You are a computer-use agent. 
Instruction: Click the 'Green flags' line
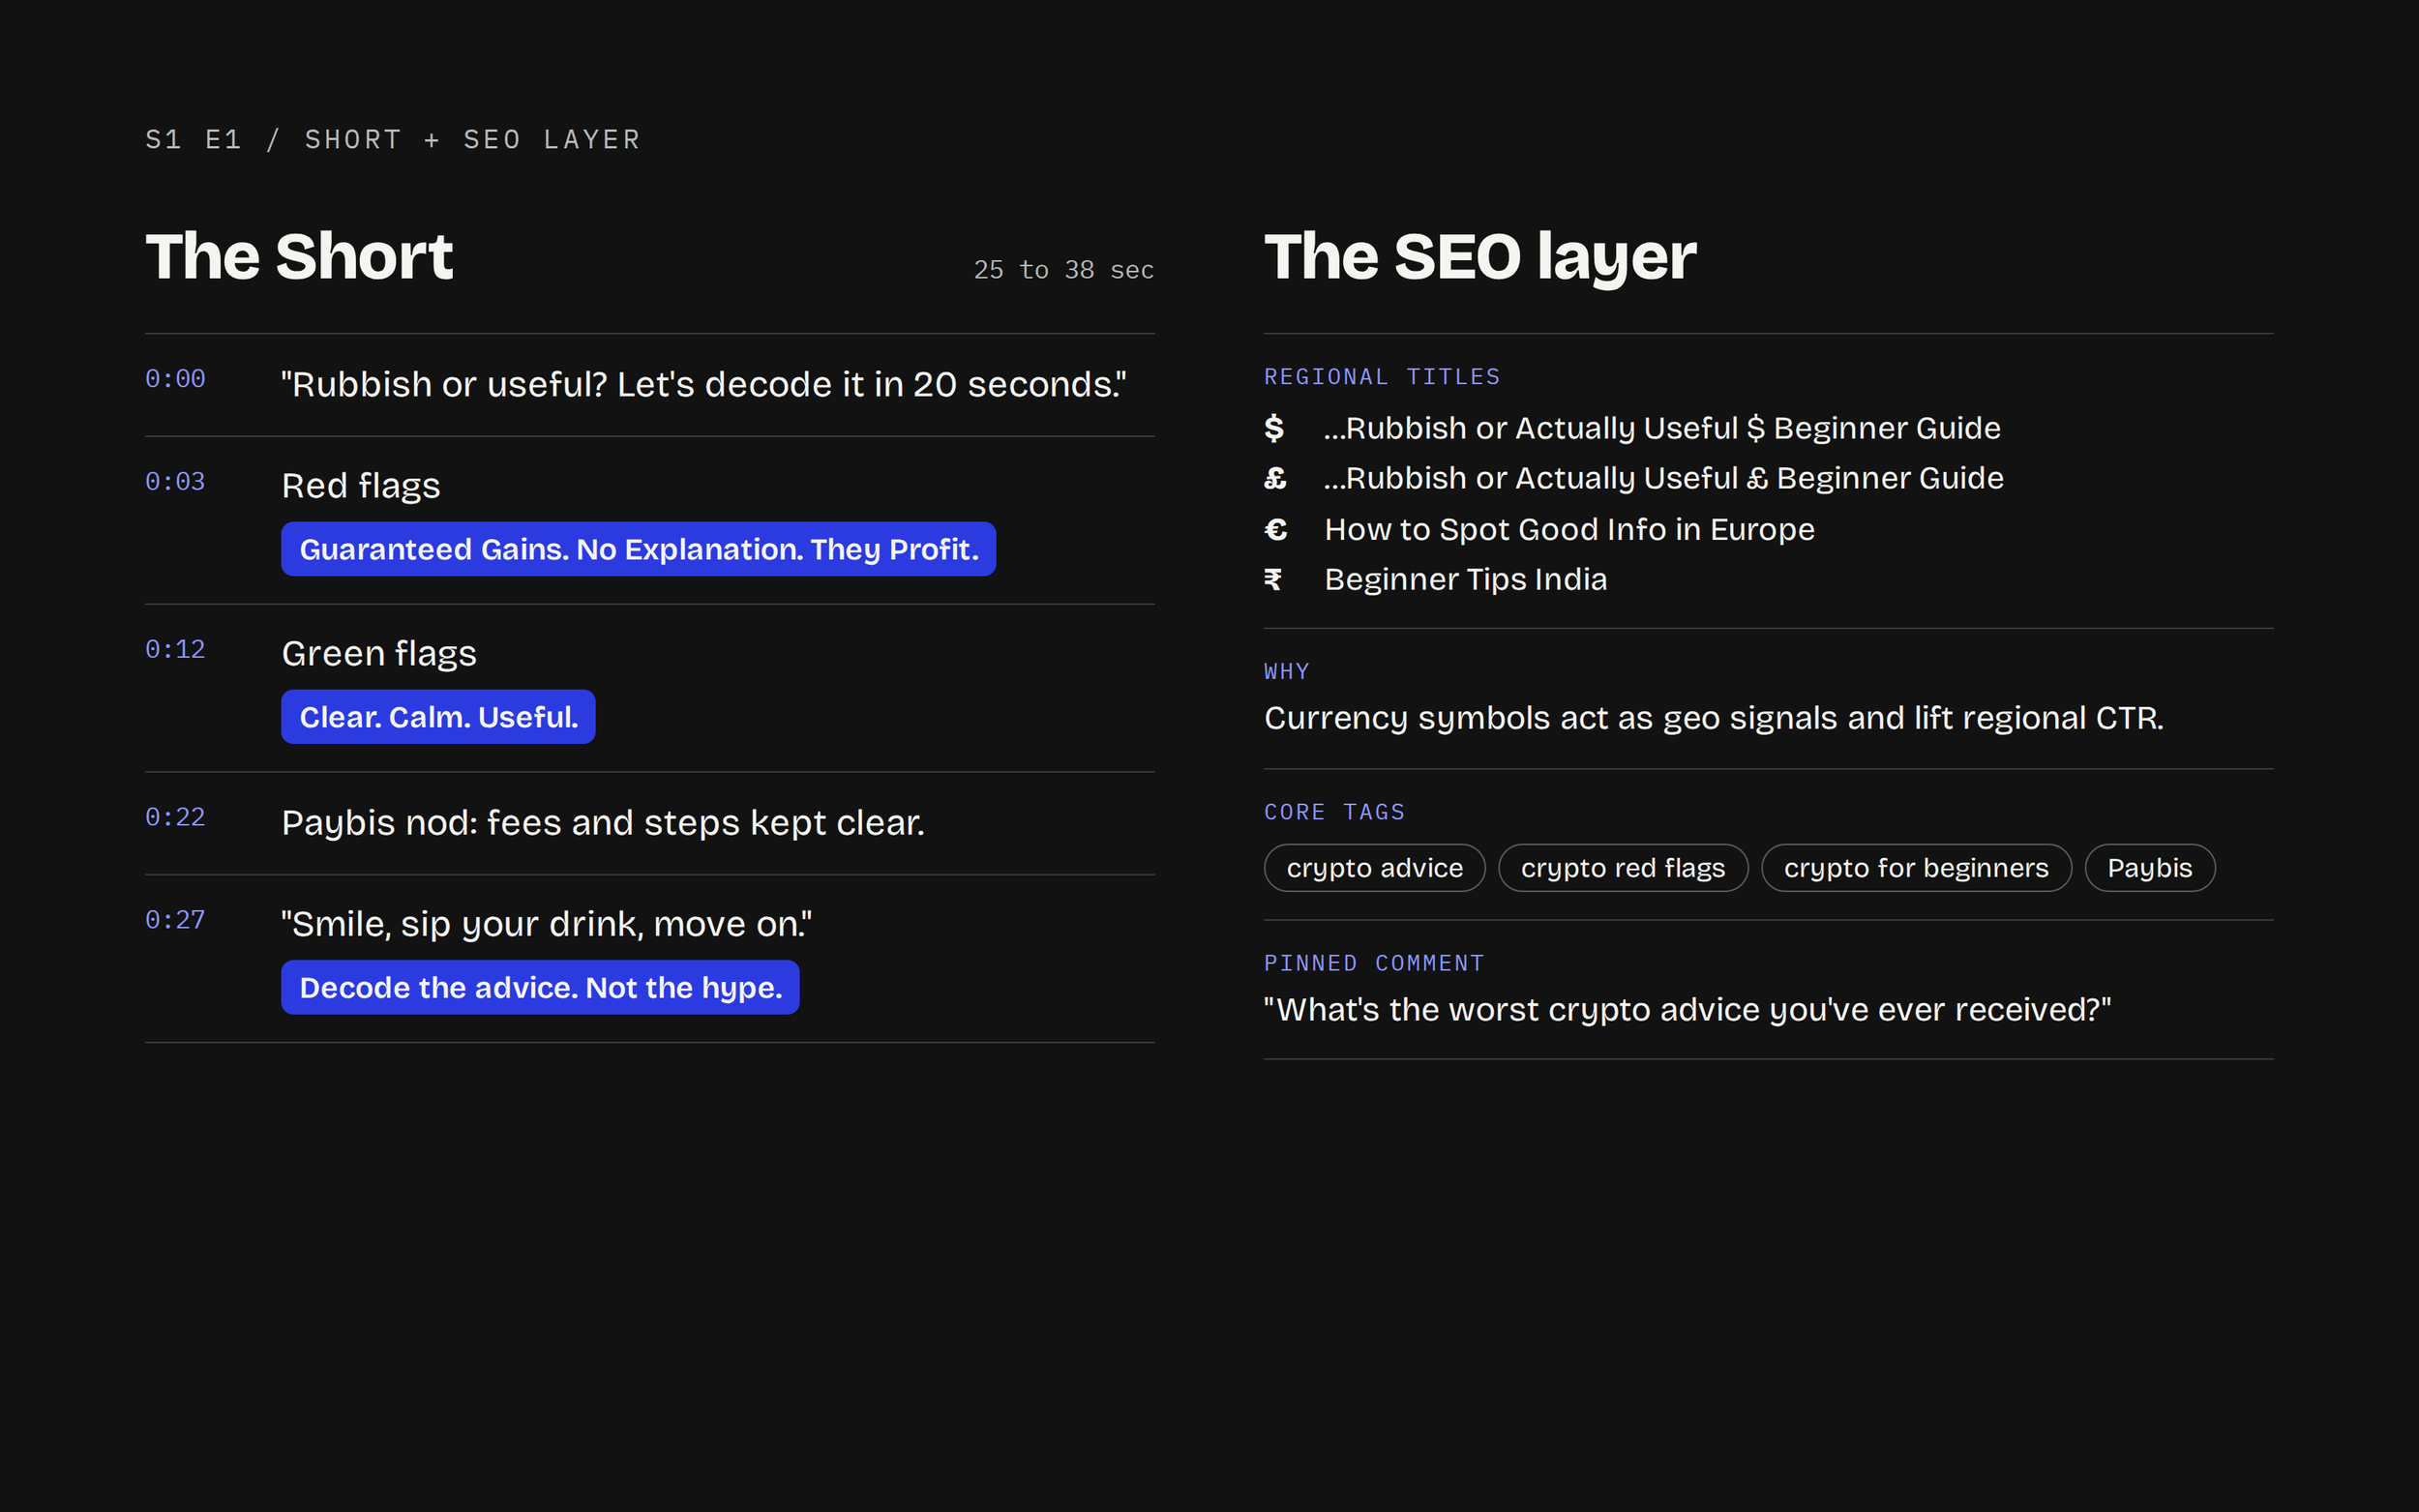(379, 654)
